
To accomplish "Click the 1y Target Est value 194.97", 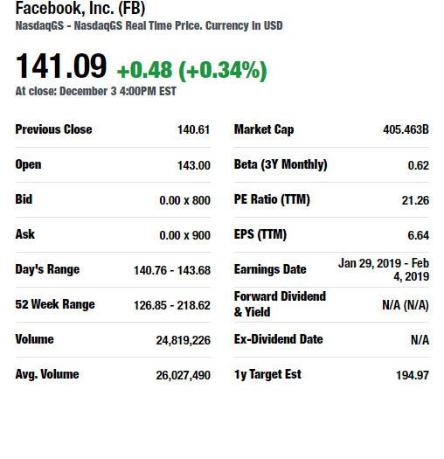I will pyautogui.click(x=413, y=375).
